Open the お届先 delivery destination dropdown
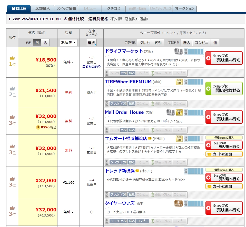Viewport: 246px width, 227px height. pos(68,43)
